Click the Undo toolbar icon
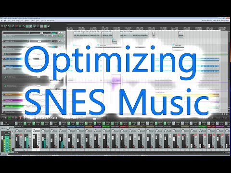This screenshot has width=231, height=173. [x=16, y=26]
